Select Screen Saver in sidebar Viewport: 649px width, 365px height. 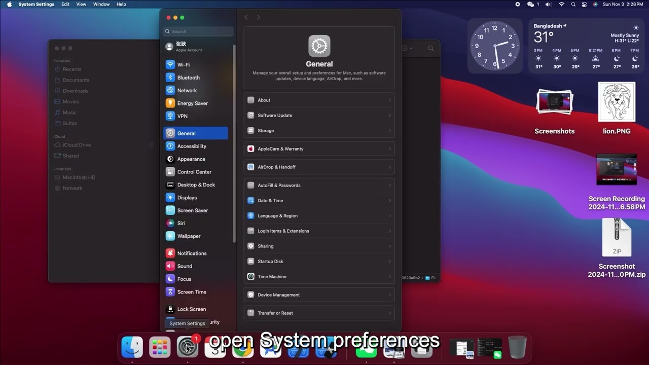[196, 210]
